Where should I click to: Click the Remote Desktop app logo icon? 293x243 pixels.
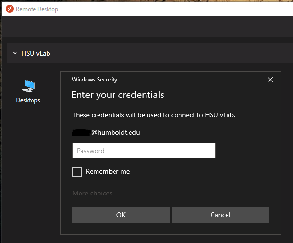pos(10,9)
